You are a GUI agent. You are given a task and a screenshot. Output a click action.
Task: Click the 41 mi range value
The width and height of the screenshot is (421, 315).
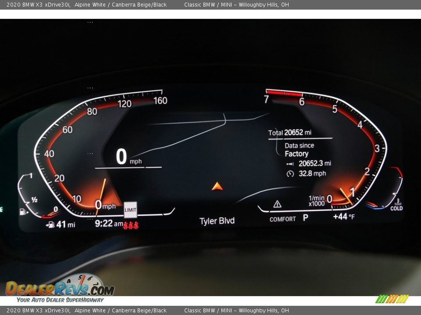[66, 224]
